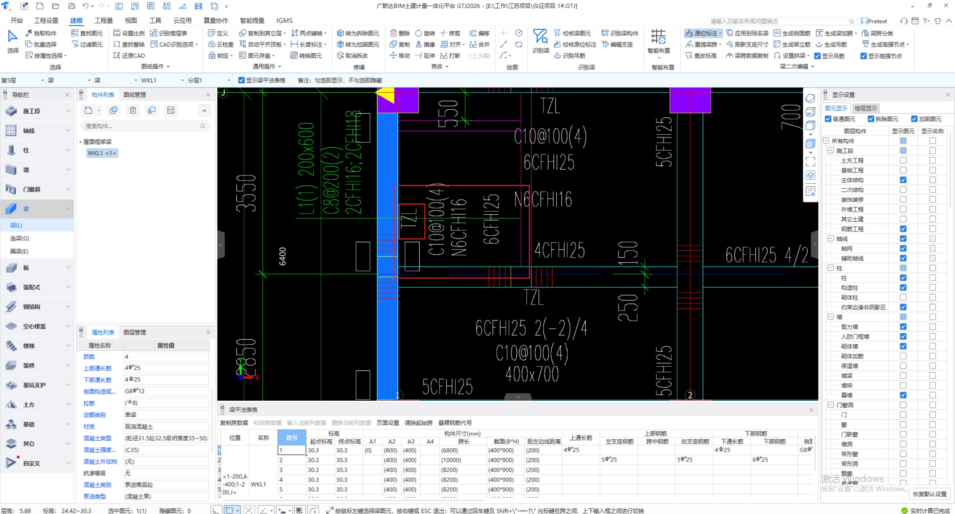Viewport: 955px width, 514px height.
Task: Click the 识别吊筋 recognize hanger bar tool
Action: (x=569, y=56)
